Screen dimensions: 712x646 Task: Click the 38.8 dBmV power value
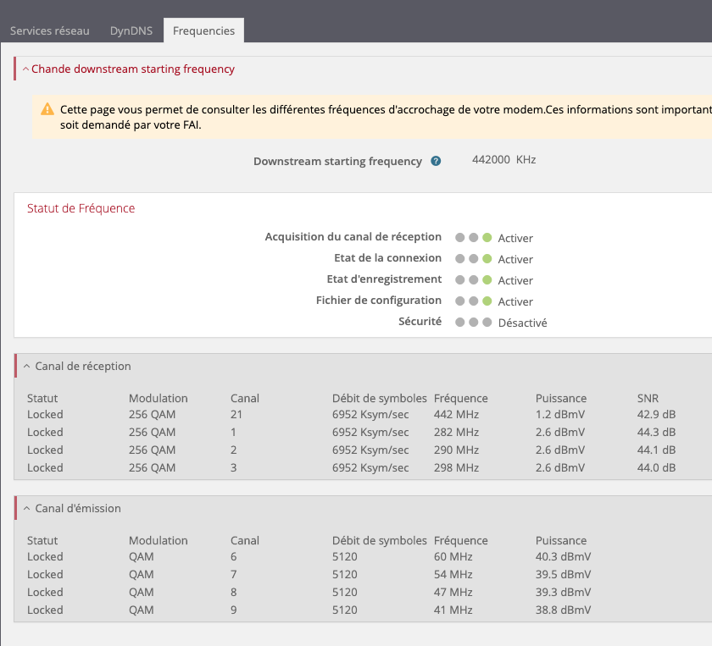pos(563,610)
